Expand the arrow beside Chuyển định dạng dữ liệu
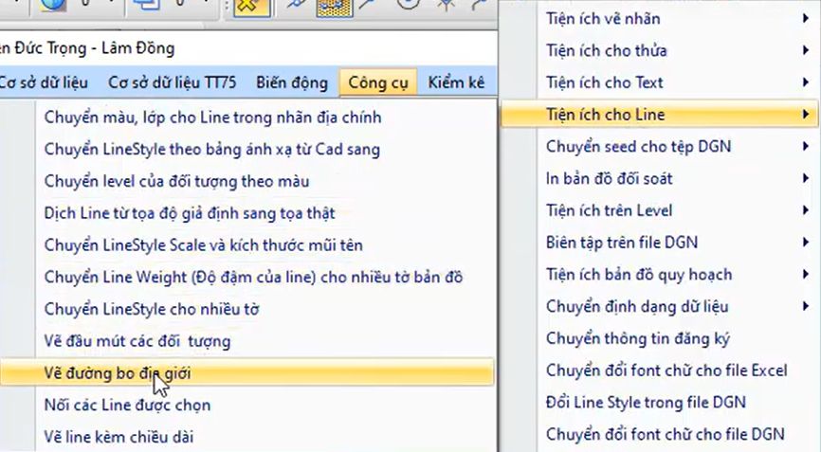The height and width of the screenshot is (452, 821). coord(805,306)
